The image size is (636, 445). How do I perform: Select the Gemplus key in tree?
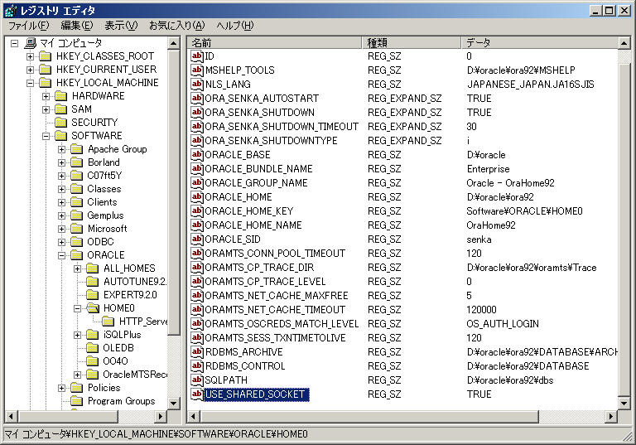(x=105, y=215)
